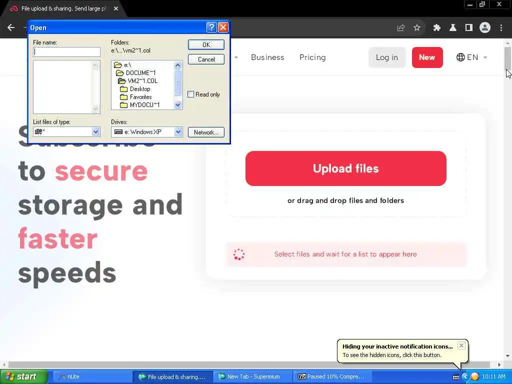Viewport: 512px width, 384px height.
Task: Open the Windows start button
Action: click(x=23, y=376)
